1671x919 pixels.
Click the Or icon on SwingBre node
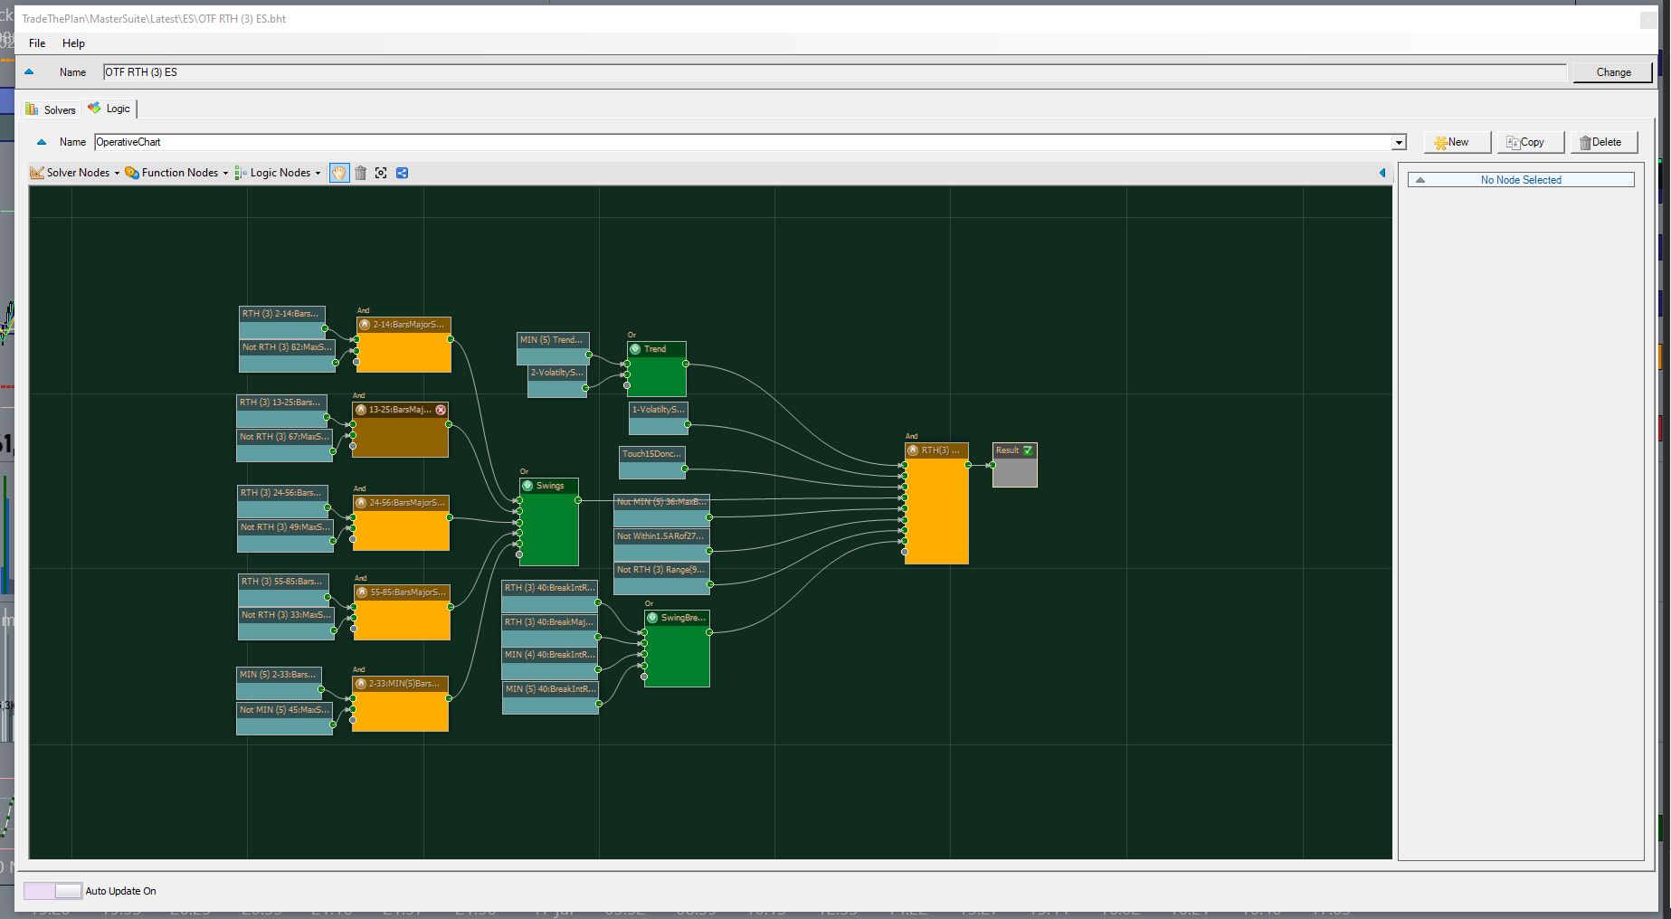652,618
